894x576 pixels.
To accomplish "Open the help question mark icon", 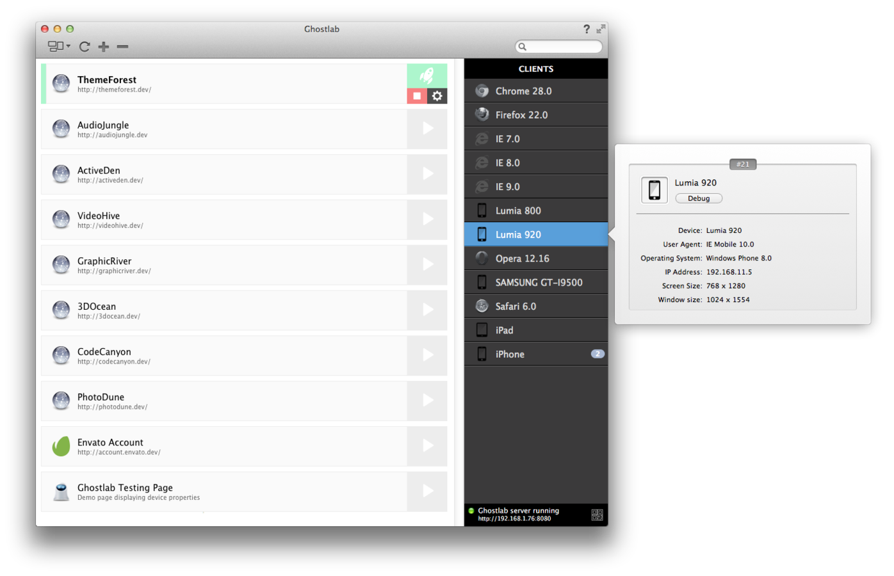I will tap(587, 29).
